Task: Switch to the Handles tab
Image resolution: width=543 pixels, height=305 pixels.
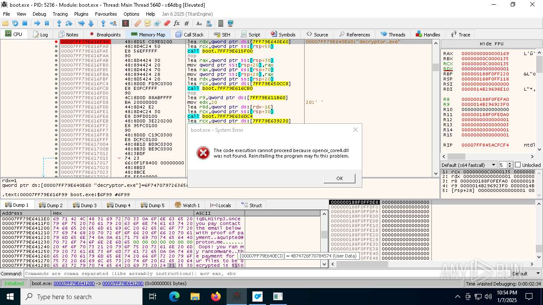Action: 428,34
